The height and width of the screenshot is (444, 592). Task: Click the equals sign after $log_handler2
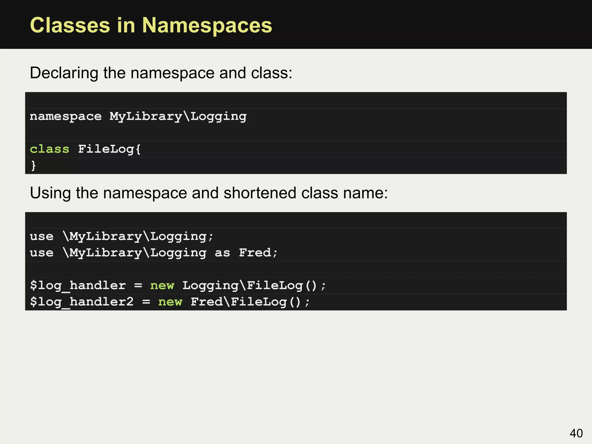tap(146, 302)
